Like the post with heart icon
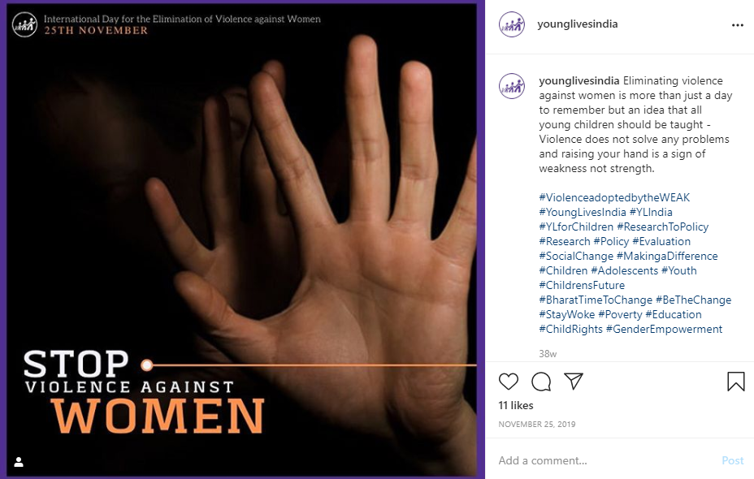 (x=509, y=382)
